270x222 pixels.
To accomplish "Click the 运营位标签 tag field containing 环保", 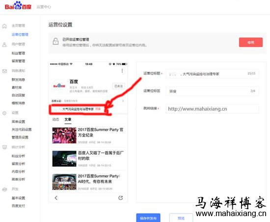I will (x=212, y=91).
